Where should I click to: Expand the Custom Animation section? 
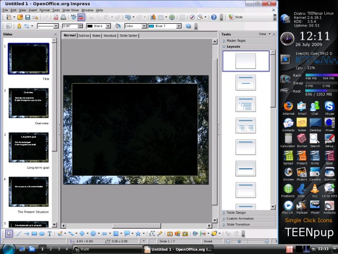pyautogui.click(x=241, y=219)
